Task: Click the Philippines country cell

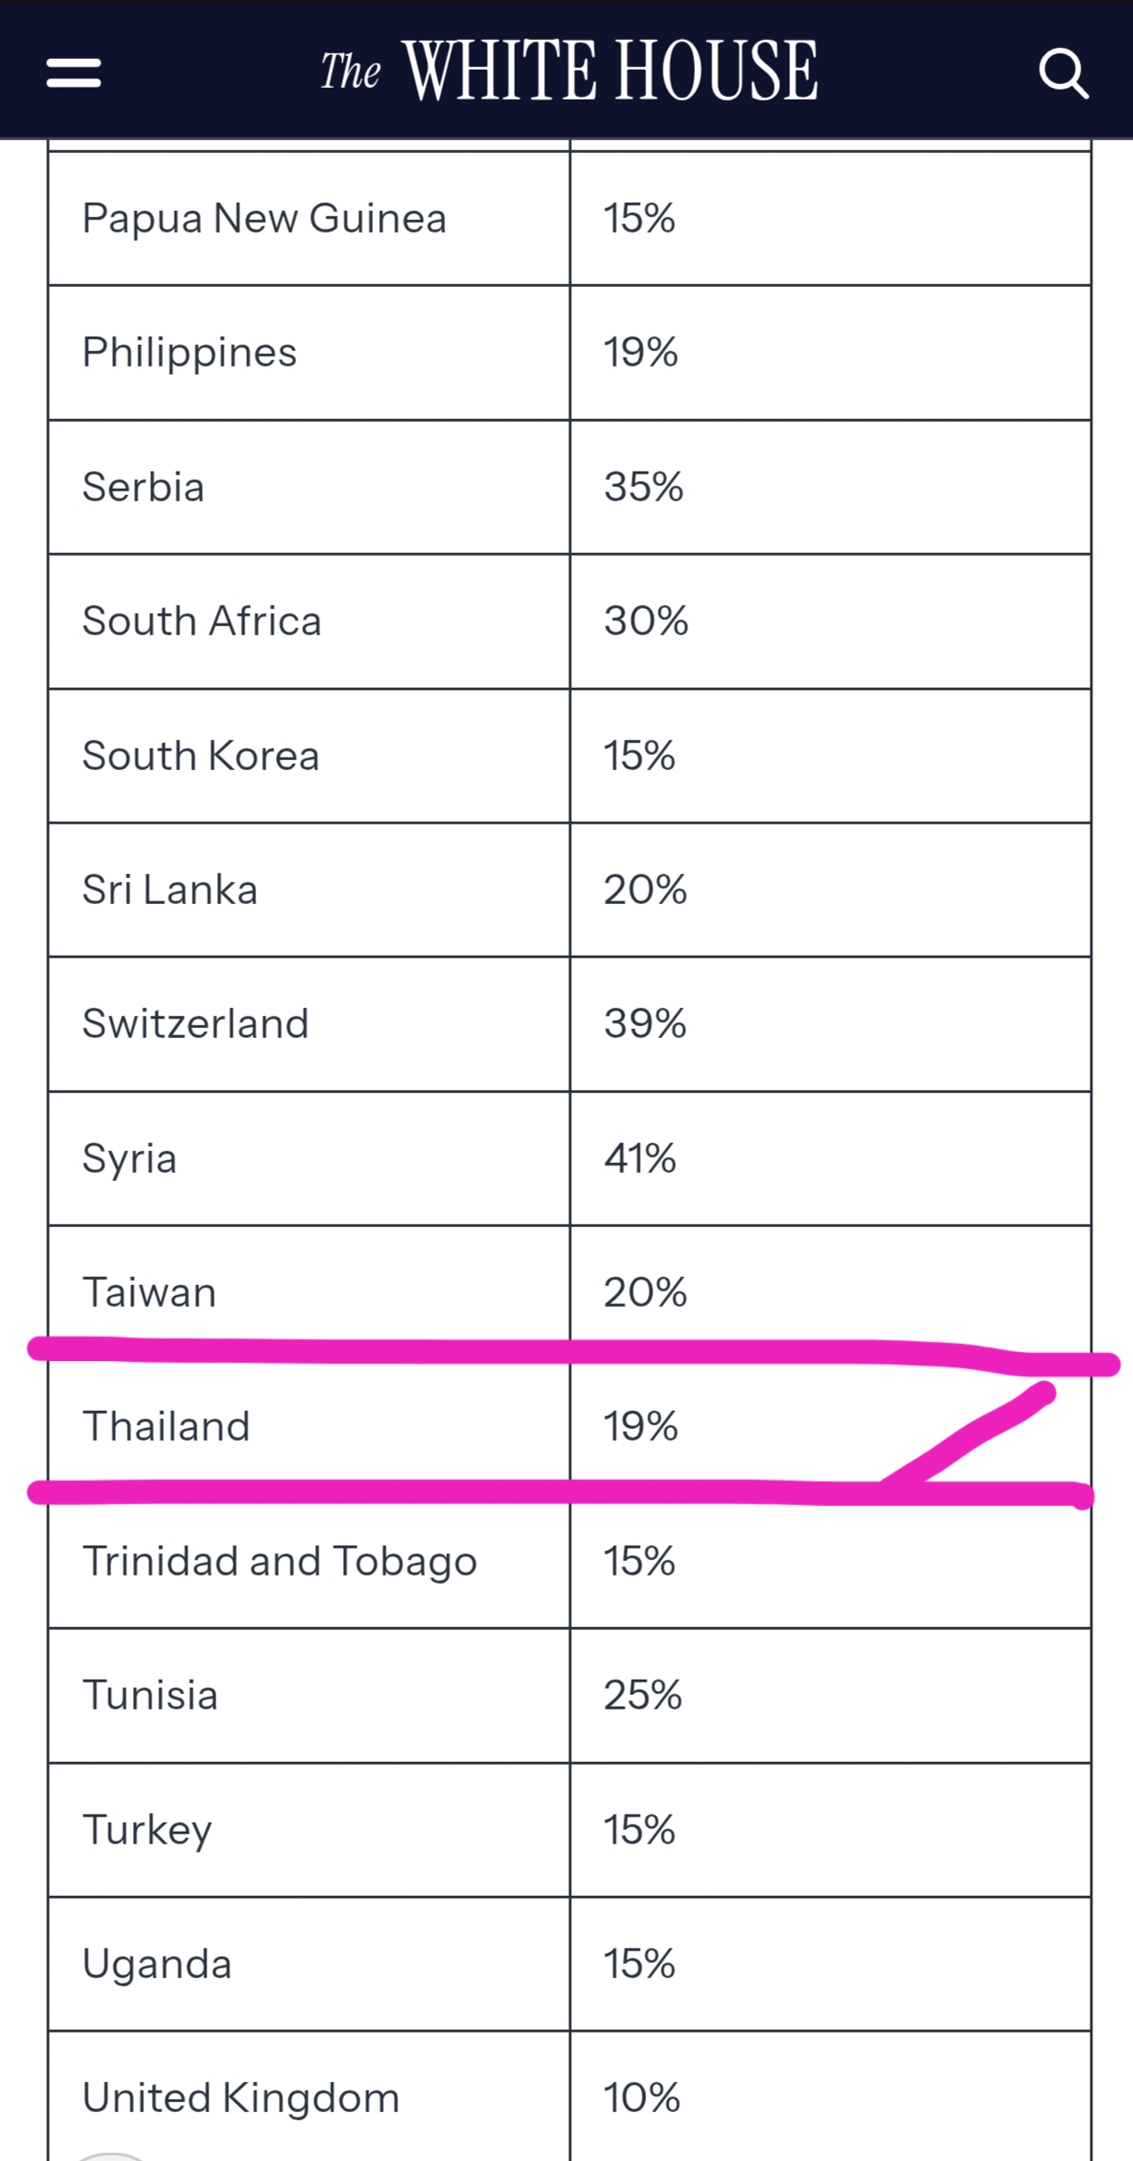Action: [189, 352]
